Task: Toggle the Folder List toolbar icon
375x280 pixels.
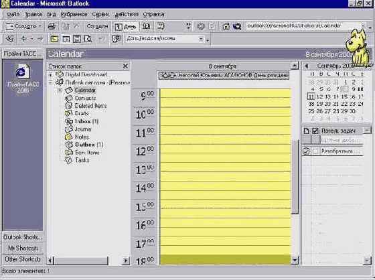Action: 66,39
